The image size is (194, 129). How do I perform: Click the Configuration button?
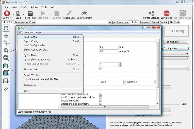(x=175, y=49)
